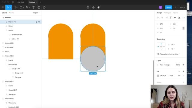Image resolution: width=192 pixels, height=108 pixels.
Task: Toggle fill visibility eye for C4C4C4
Action: tap(179, 76)
